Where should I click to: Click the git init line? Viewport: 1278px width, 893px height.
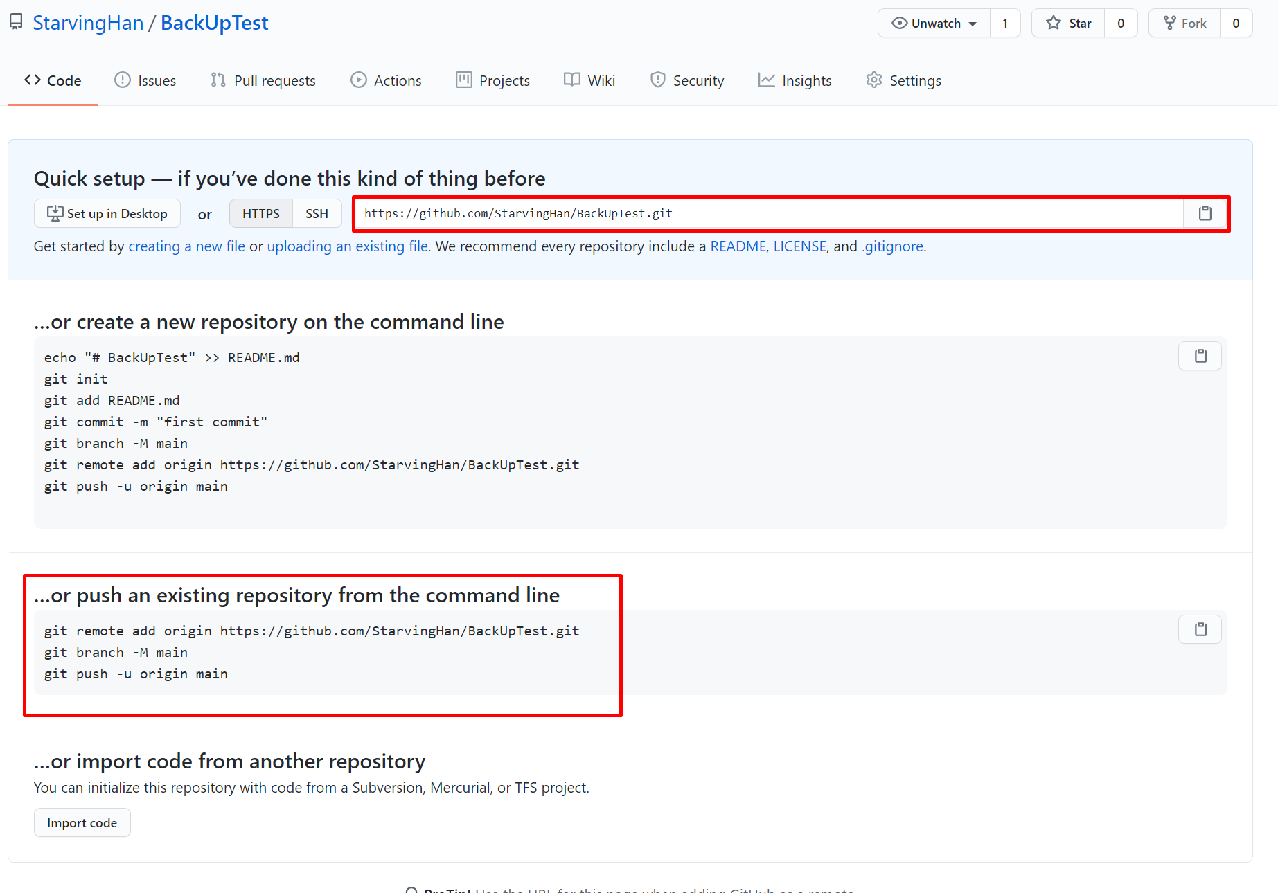tap(76, 379)
